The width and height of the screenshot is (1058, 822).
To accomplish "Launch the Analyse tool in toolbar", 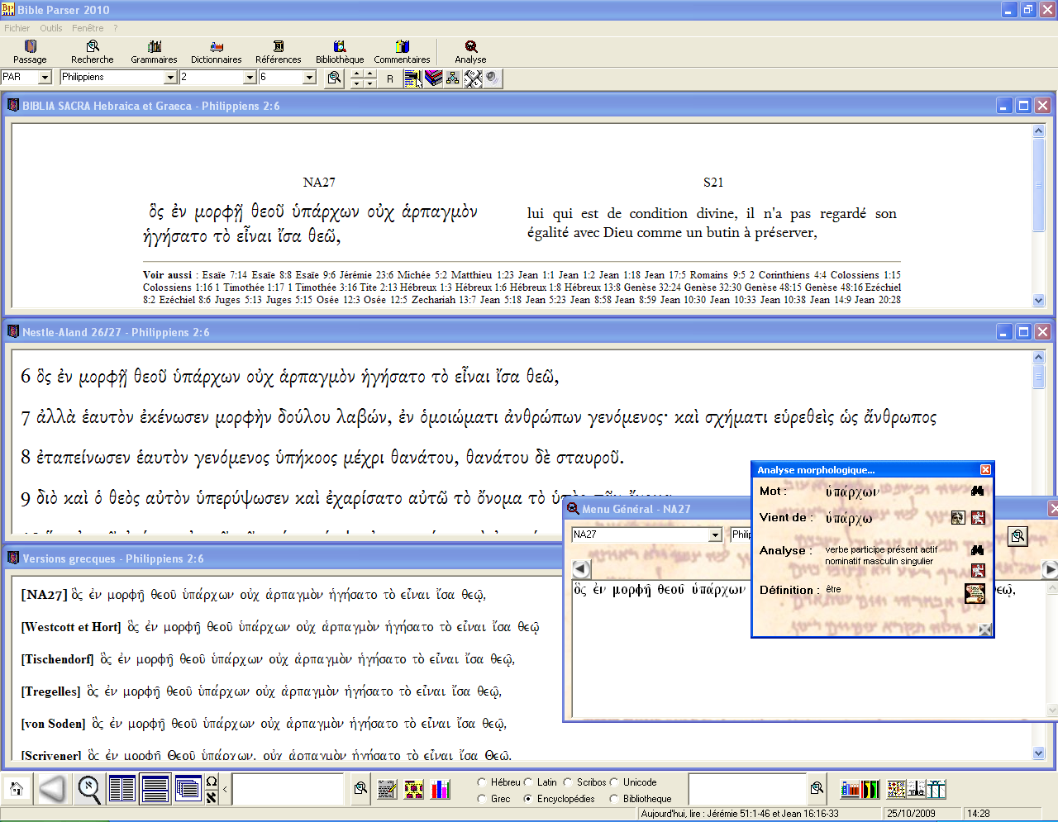I will (x=470, y=52).
